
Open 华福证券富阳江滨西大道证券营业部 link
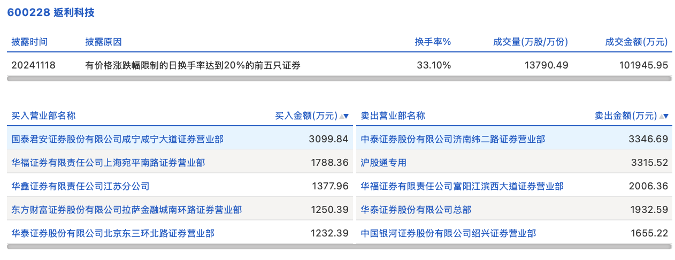462,186
